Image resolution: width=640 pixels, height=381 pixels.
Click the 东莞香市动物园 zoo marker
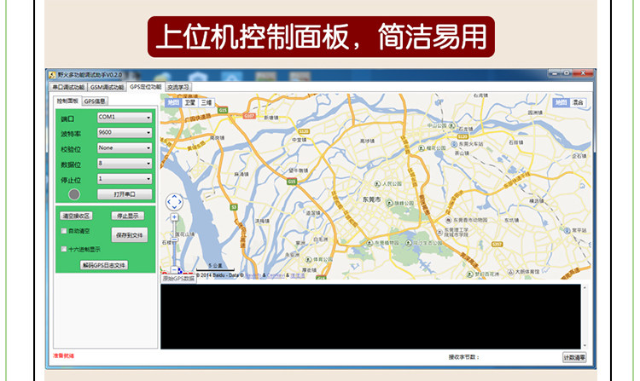click(448, 220)
